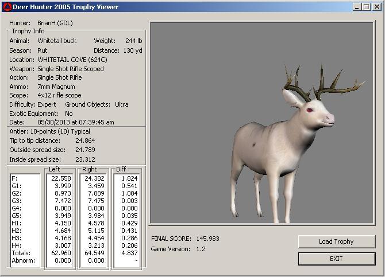Click the Load Trophy button
The width and height of the screenshot is (385, 277).
pyautogui.click(x=337, y=241)
